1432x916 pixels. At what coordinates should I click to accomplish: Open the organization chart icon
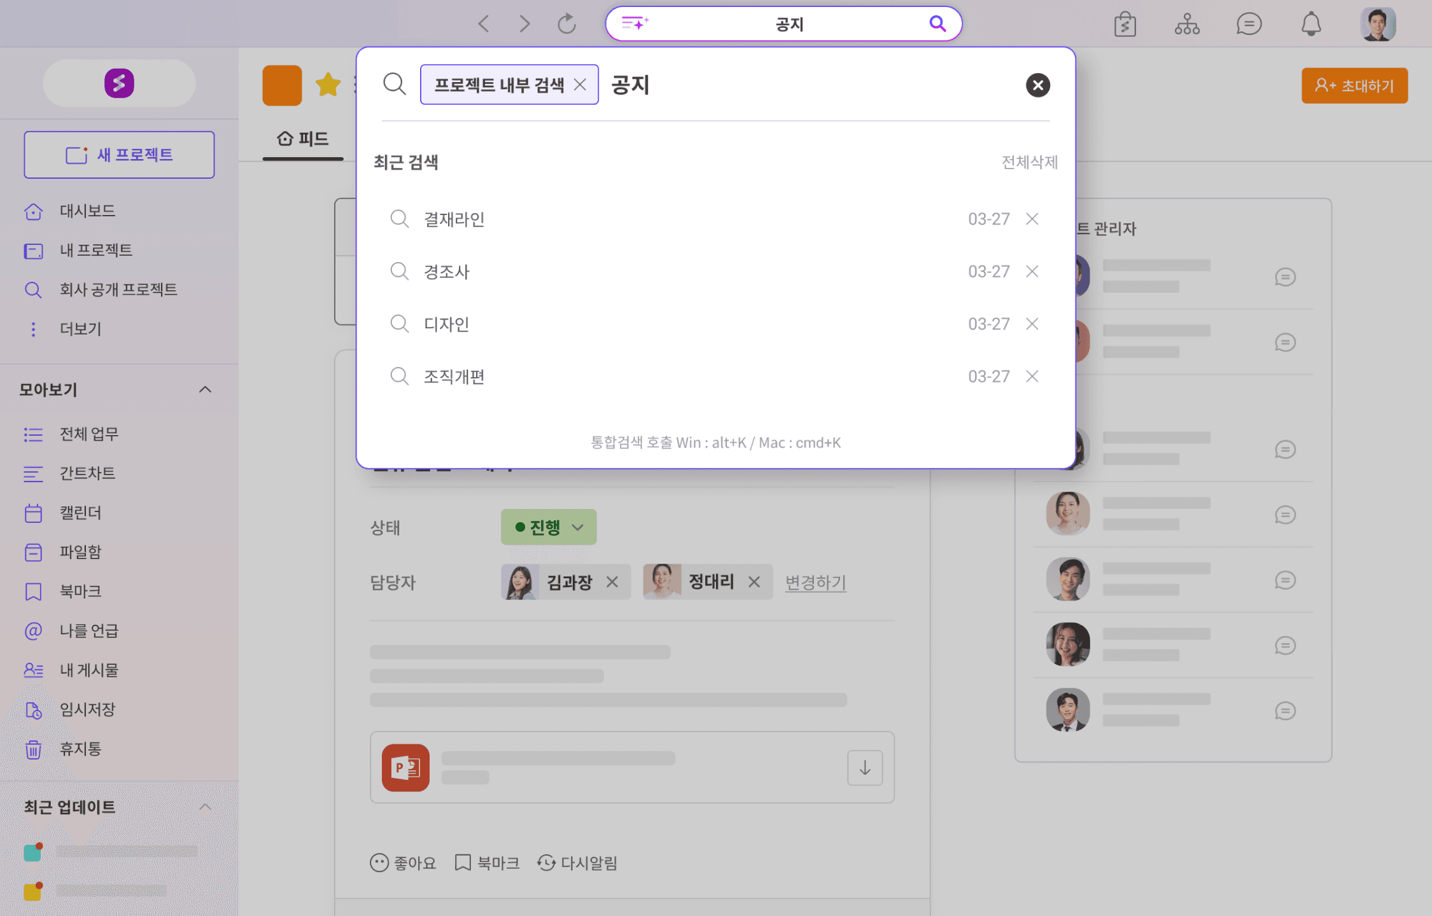[x=1187, y=25]
